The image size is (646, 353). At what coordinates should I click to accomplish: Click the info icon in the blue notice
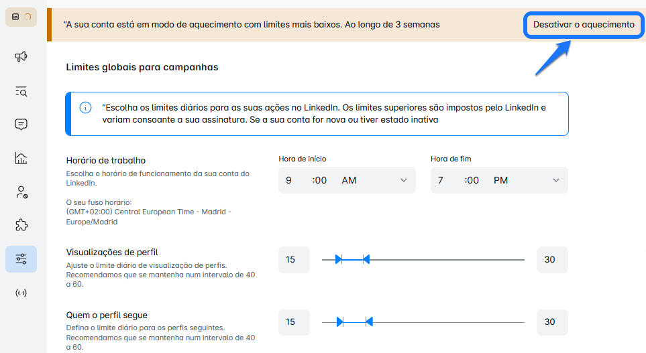(x=86, y=107)
